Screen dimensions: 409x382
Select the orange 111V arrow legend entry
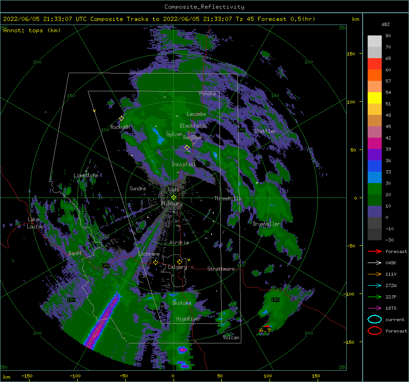click(x=374, y=274)
